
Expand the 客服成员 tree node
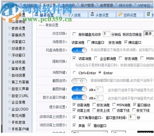pos(9,35)
